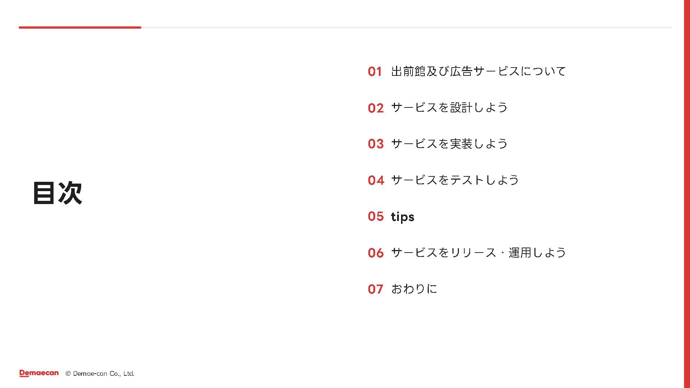Click section number 04

376,180
